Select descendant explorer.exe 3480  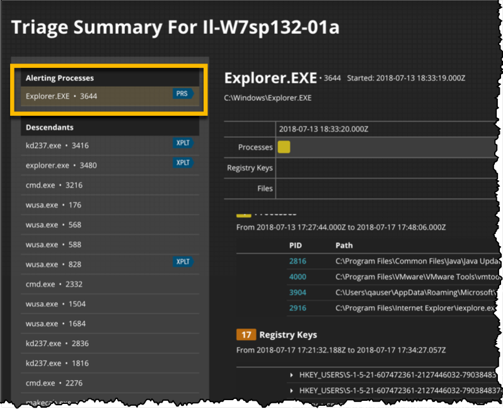pos(110,165)
